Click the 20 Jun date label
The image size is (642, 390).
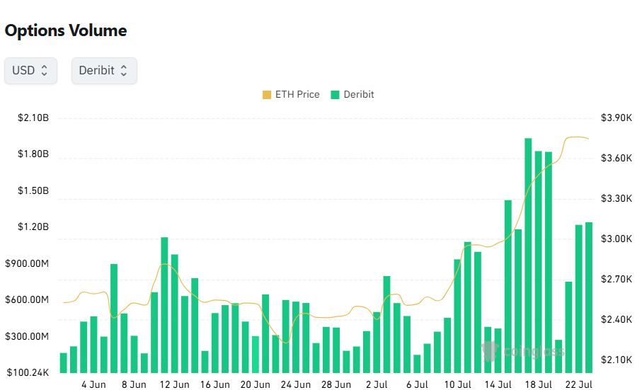256,384
